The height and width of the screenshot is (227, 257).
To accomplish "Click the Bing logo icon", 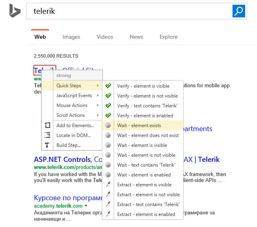I will point(15,11).
